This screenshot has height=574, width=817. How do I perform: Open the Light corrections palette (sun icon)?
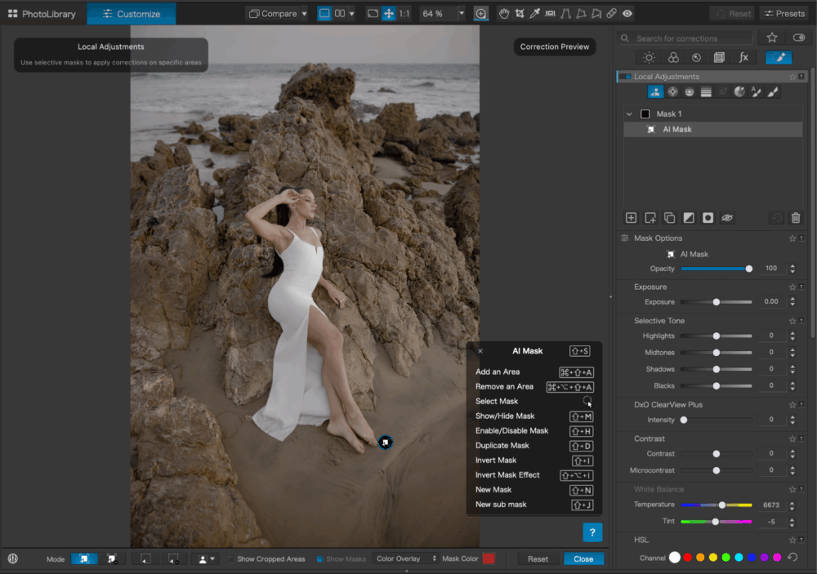coord(649,58)
